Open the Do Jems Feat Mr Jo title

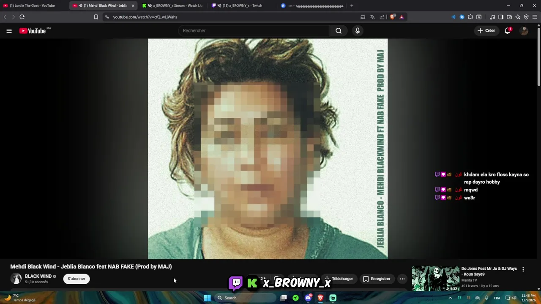[489, 271]
